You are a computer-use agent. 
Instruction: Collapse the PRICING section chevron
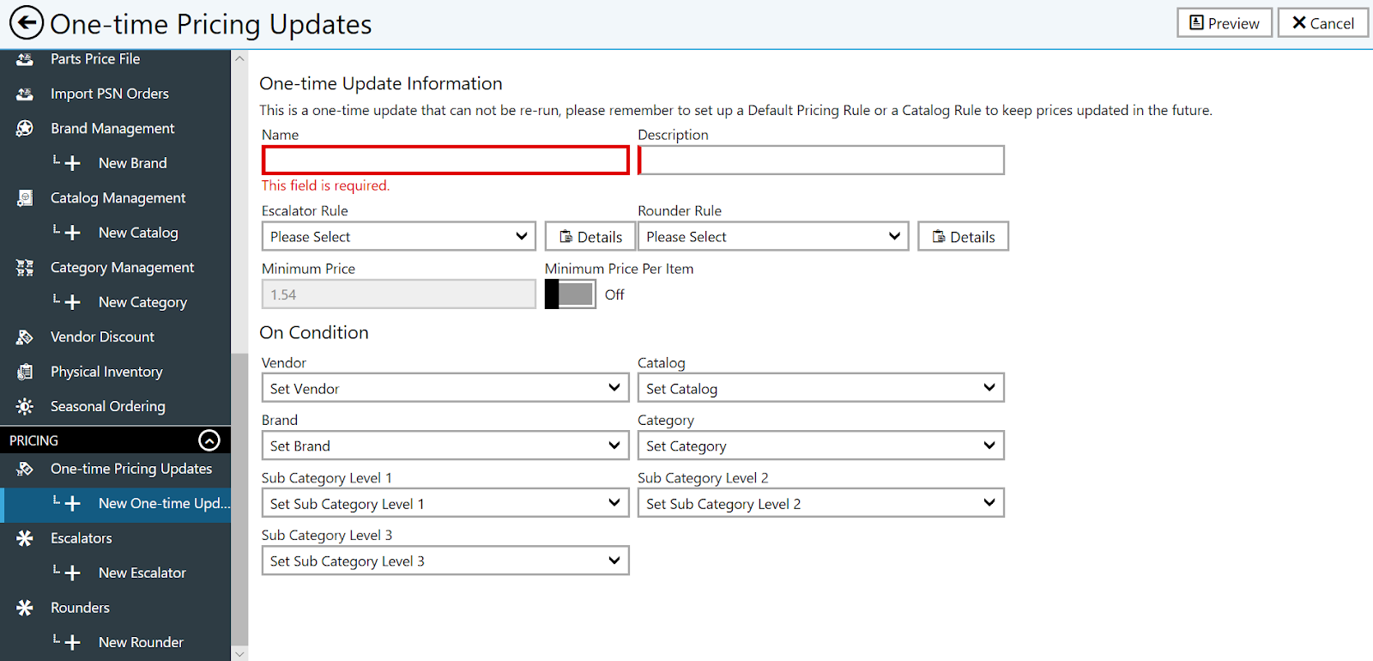click(x=209, y=440)
